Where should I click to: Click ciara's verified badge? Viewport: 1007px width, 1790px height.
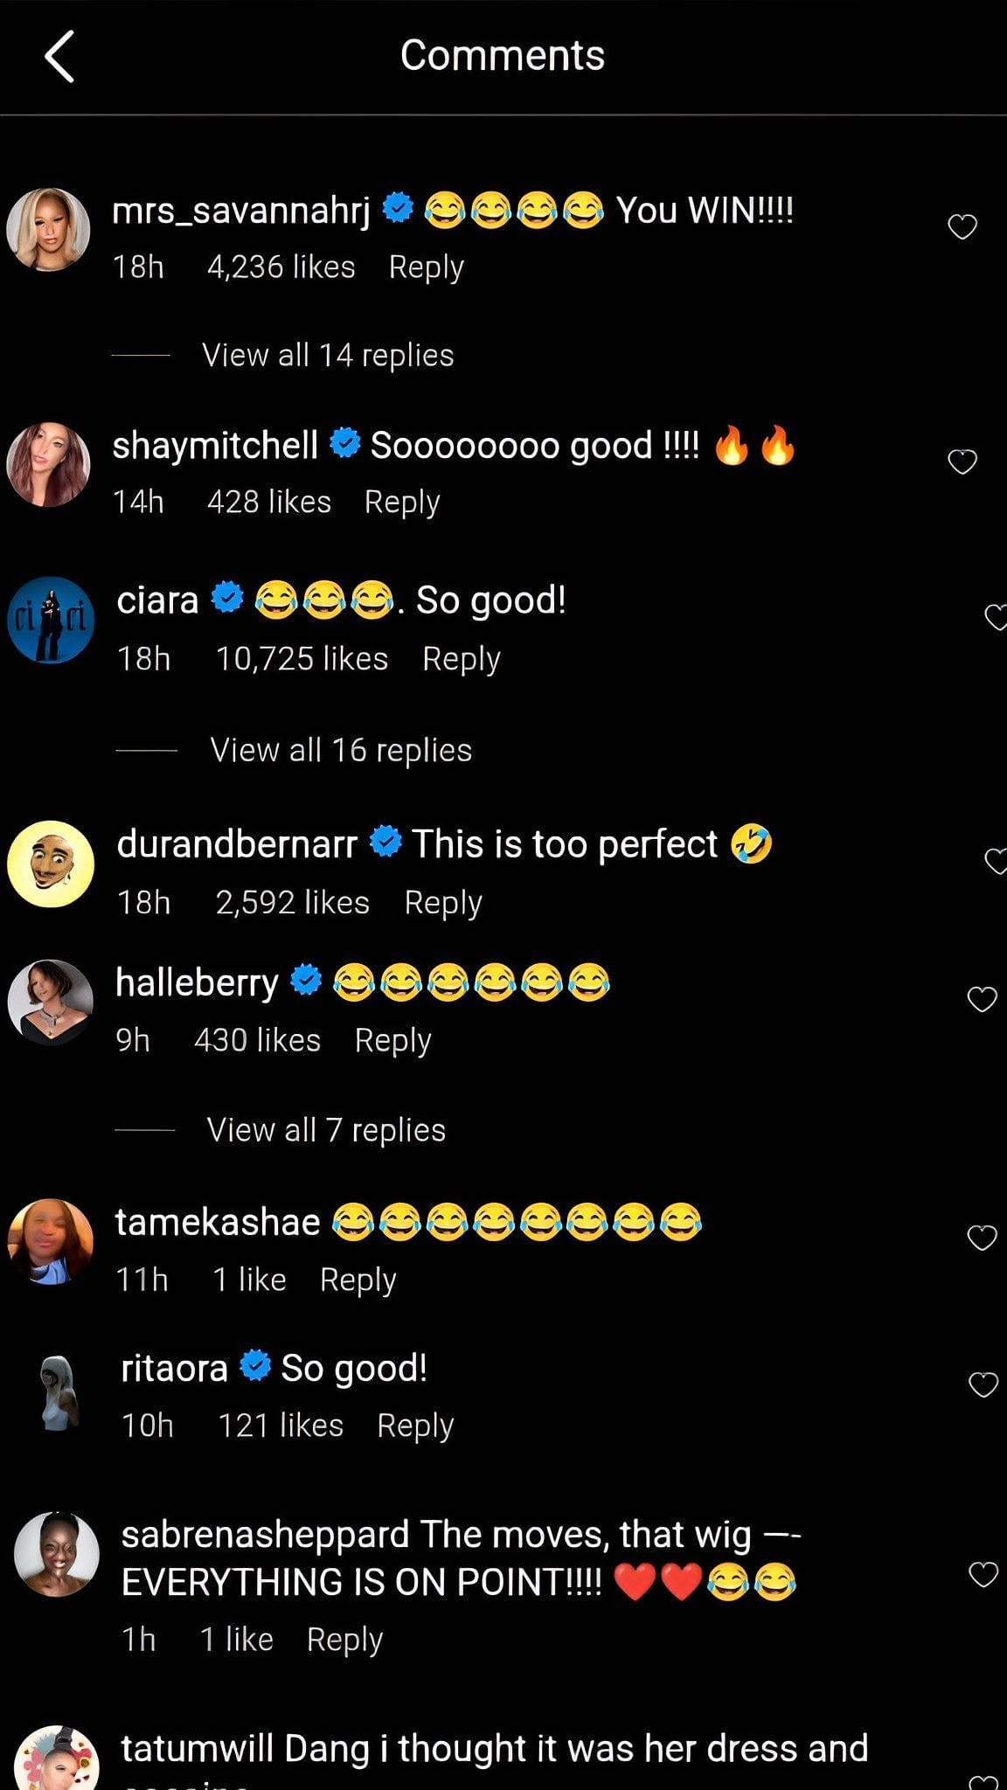(227, 596)
